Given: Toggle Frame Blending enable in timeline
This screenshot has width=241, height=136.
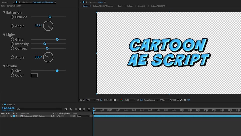Looking at the screenshot, I should [x=80, y=109].
